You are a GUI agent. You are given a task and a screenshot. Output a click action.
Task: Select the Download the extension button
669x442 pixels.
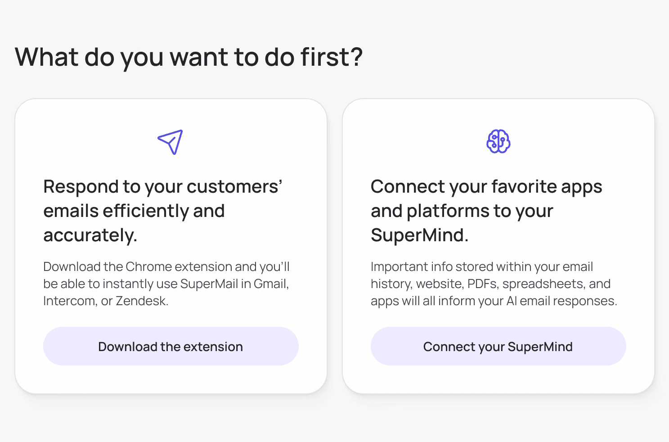coord(171,346)
